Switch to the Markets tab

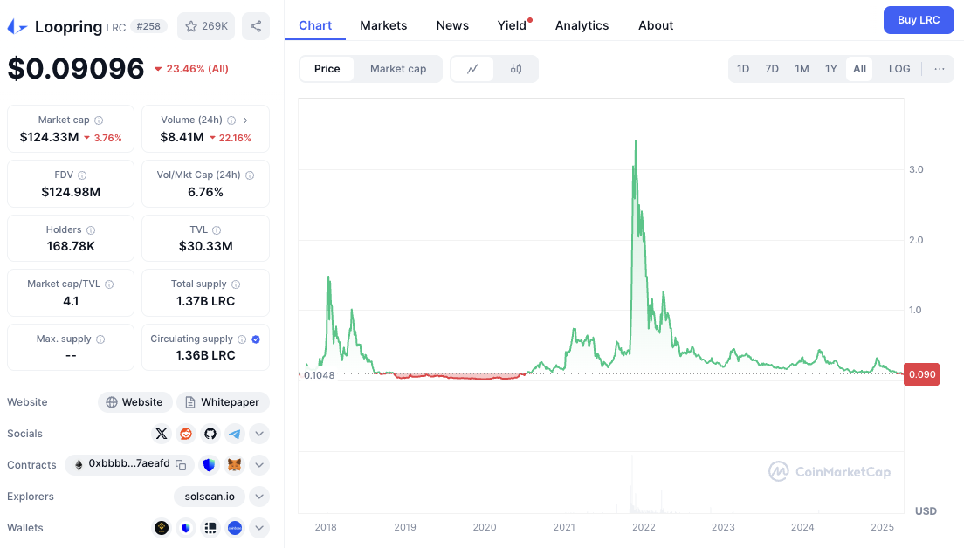coord(383,25)
